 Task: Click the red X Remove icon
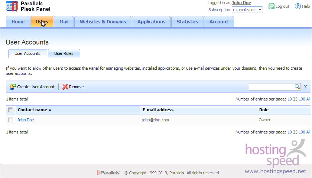point(65,87)
